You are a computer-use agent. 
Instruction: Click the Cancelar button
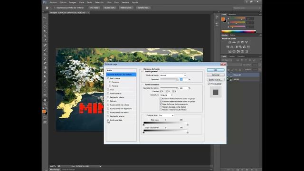216,75
